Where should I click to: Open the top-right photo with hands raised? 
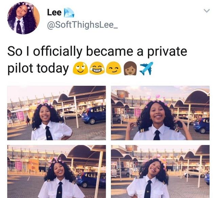pos(160,113)
